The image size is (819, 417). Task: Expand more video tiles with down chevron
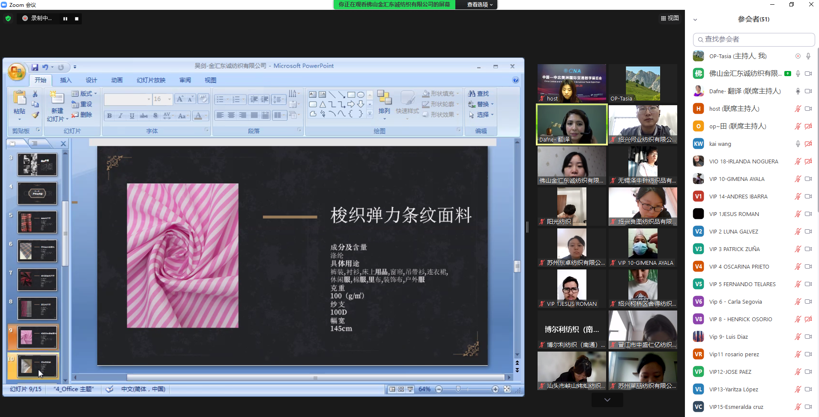[607, 400]
